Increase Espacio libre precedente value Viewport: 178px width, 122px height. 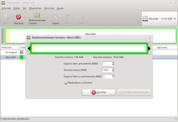pyautogui.click(x=113, y=62)
